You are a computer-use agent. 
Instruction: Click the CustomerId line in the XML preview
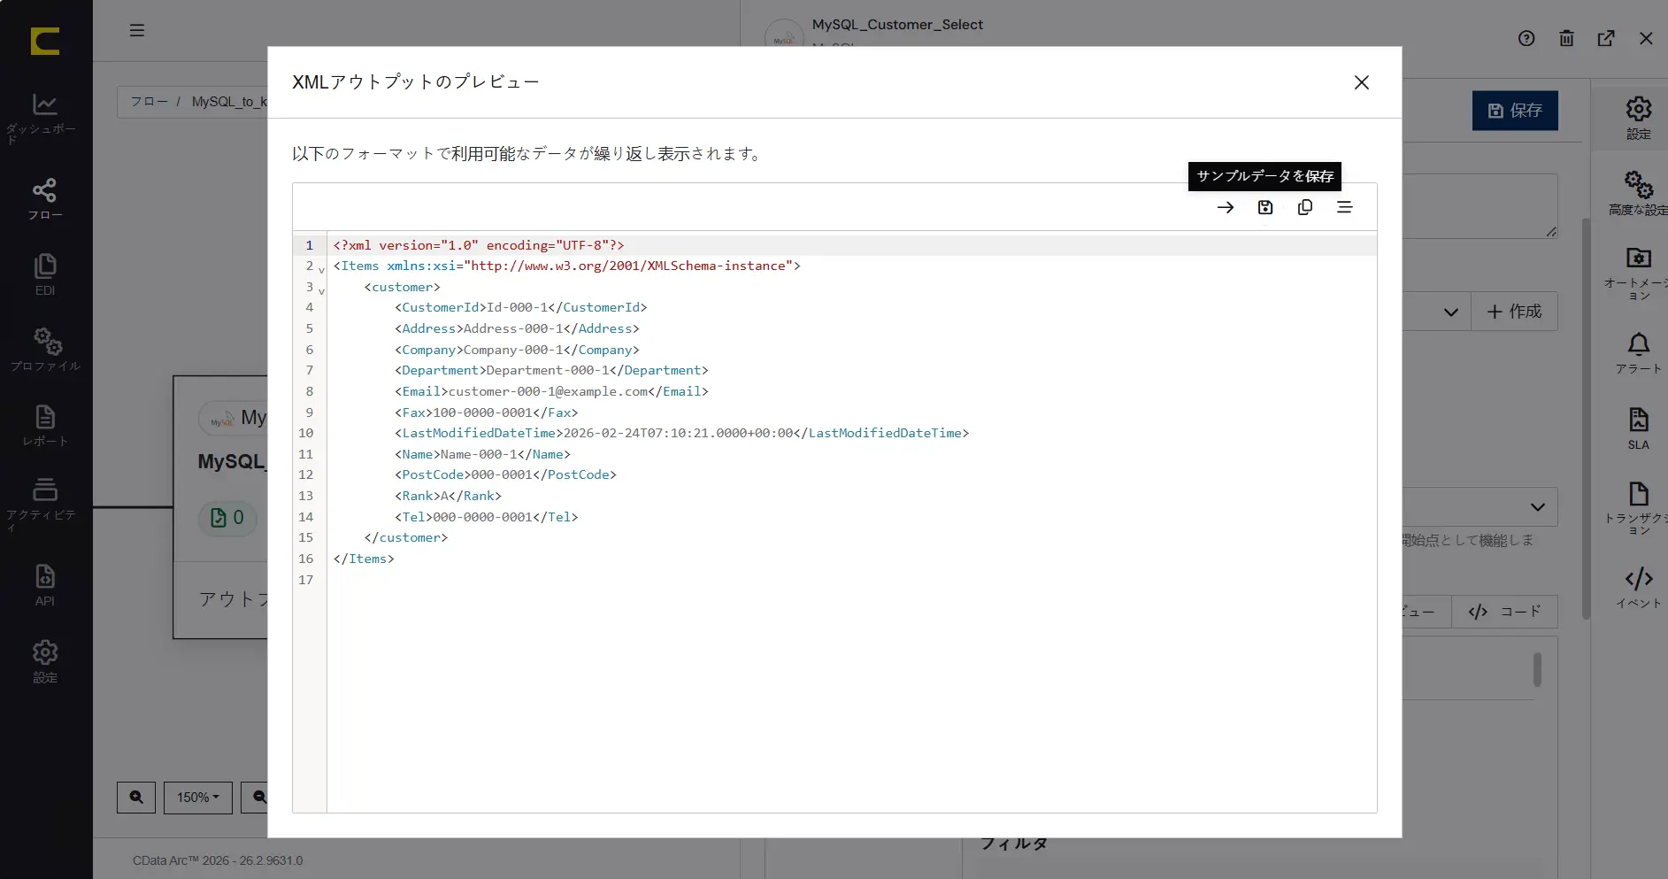[521, 307]
